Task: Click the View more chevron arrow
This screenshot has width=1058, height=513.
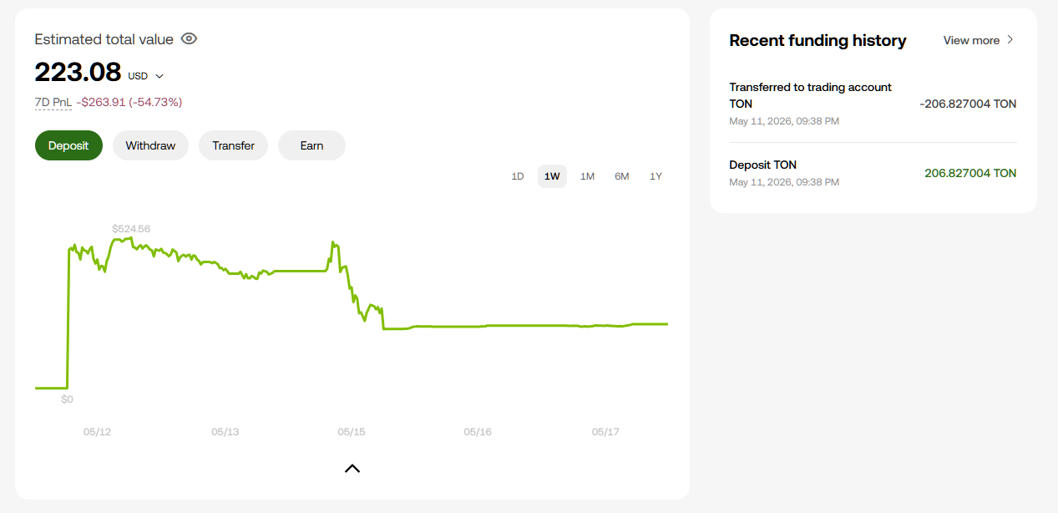Action: 1010,40
